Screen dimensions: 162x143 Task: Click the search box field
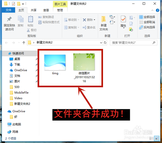click(x=133, y=43)
